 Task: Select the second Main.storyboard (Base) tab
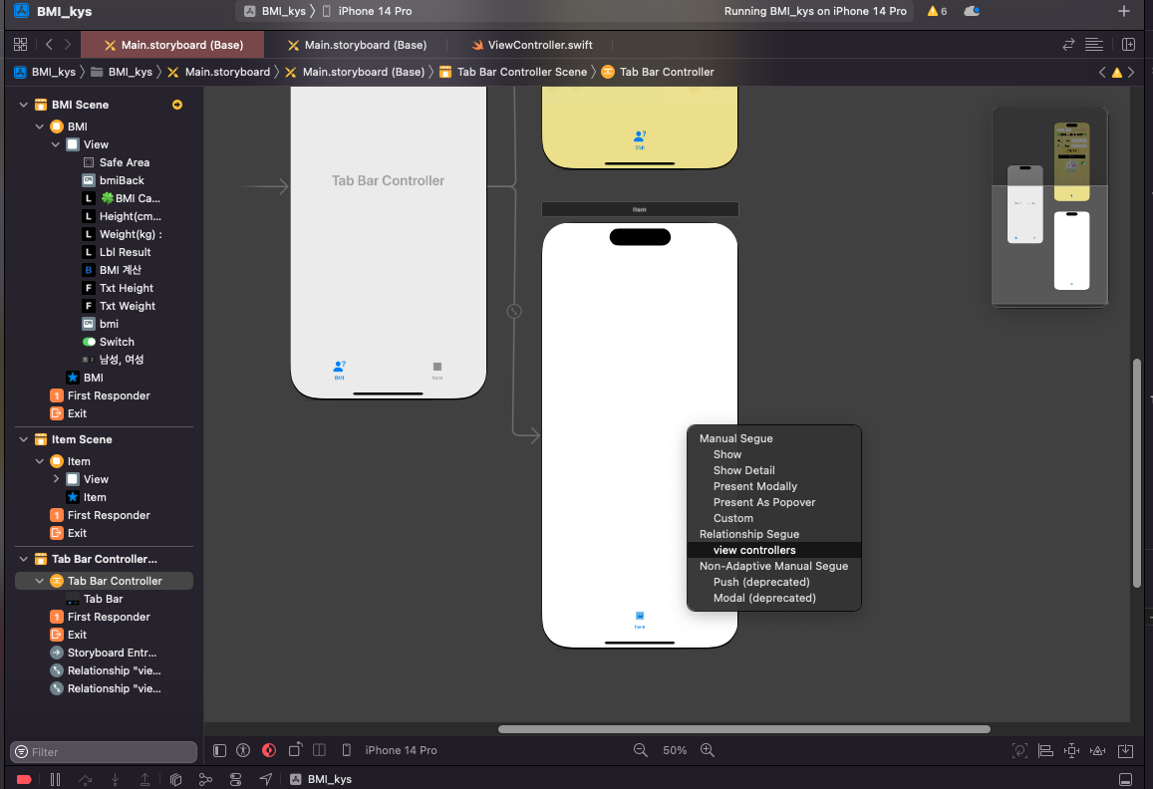click(x=357, y=45)
